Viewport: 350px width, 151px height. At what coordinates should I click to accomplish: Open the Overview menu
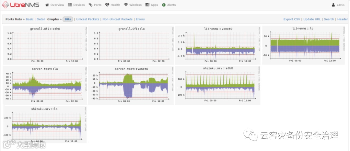(x=55, y=5)
